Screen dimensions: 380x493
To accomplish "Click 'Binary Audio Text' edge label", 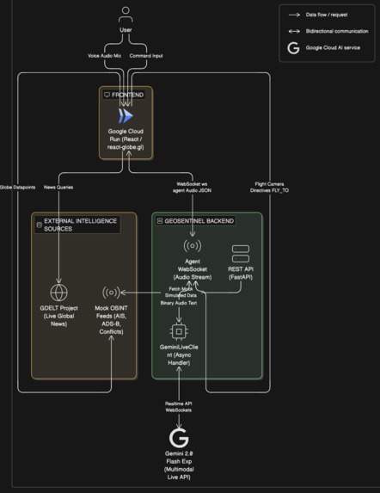I will (179, 303).
